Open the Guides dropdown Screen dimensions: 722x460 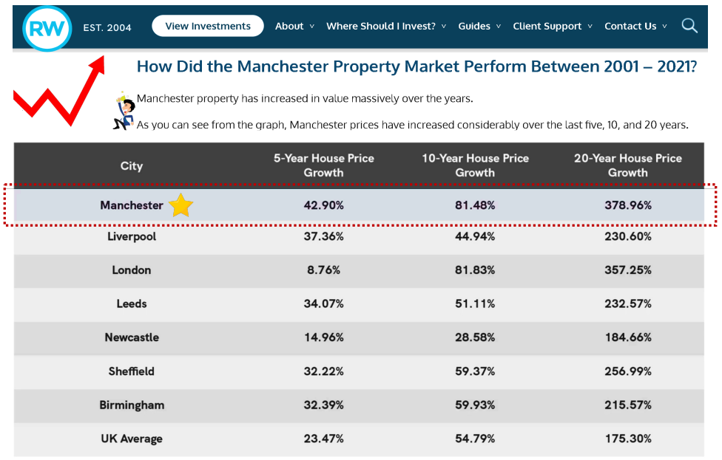(x=479, y=26)
